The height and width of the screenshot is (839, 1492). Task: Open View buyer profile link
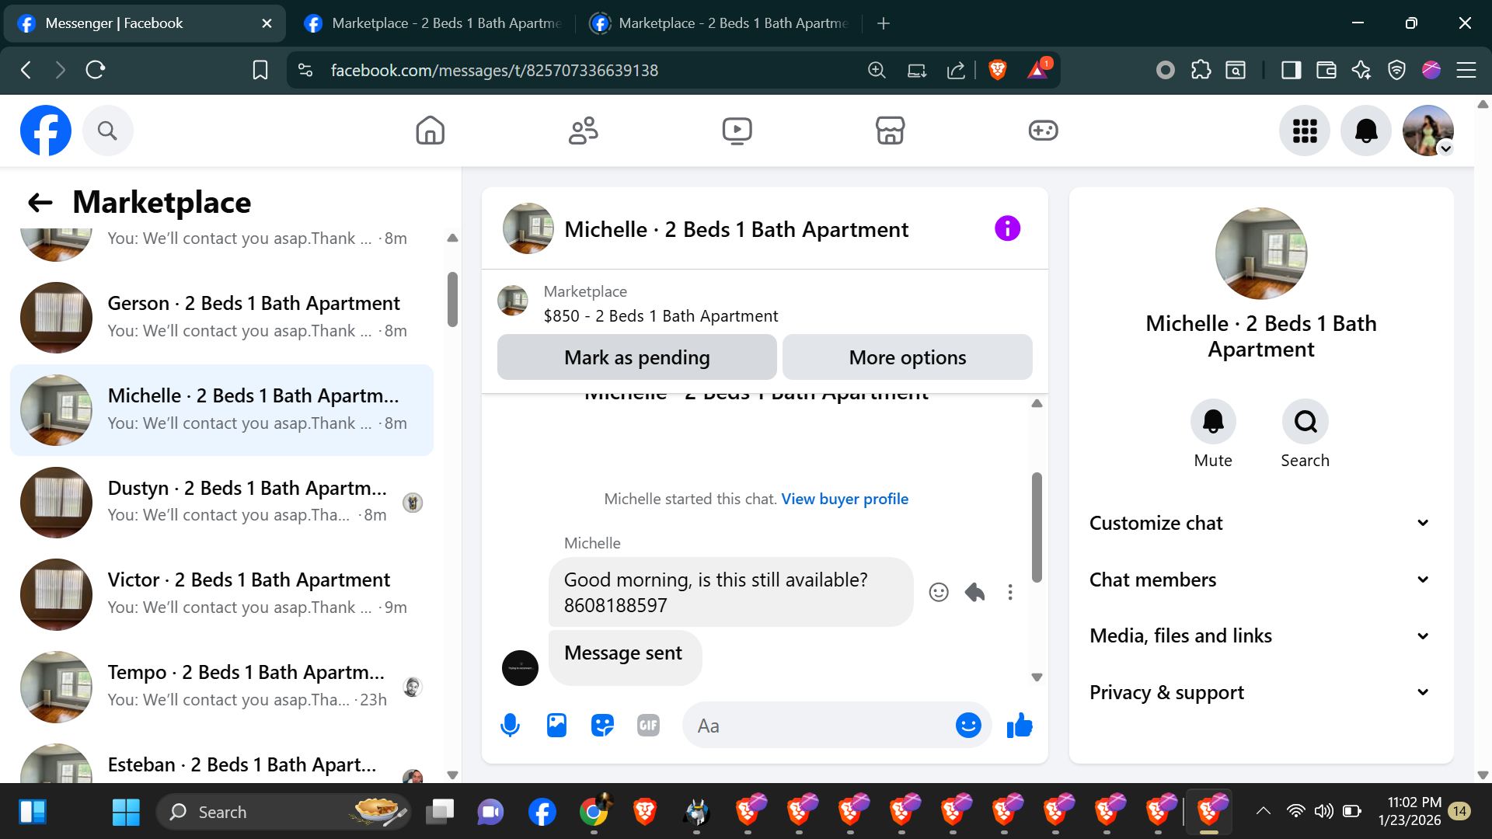pyautogui.click(x=845, y=499)
